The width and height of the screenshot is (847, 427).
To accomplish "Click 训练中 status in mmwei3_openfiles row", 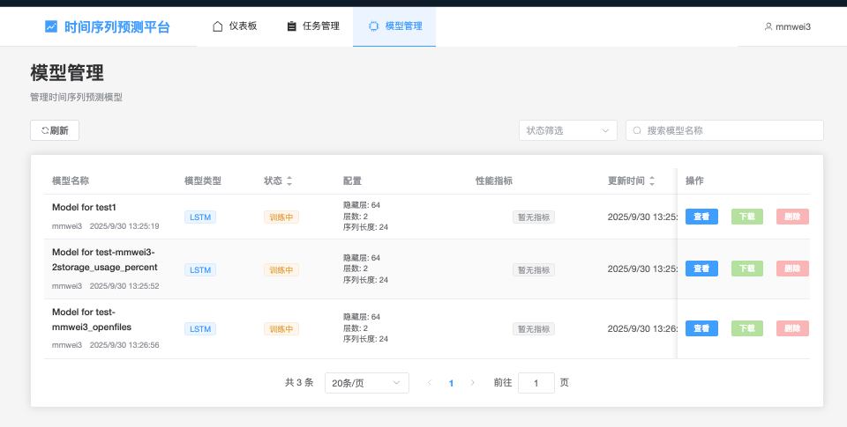I will pos(281,329).
